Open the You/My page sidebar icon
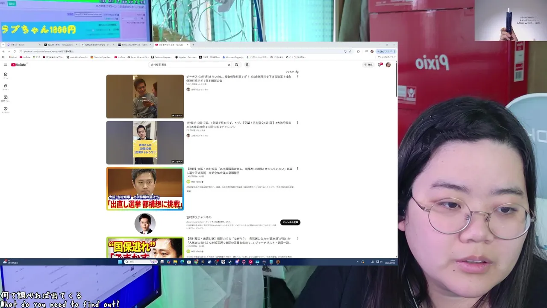The width and height of the screenshot is (547, 308). click(6, 110)
